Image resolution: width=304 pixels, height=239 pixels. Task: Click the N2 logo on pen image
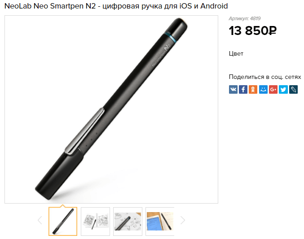pyautogui.click(x=167, y=47)
